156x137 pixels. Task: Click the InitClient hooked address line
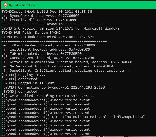46,50
